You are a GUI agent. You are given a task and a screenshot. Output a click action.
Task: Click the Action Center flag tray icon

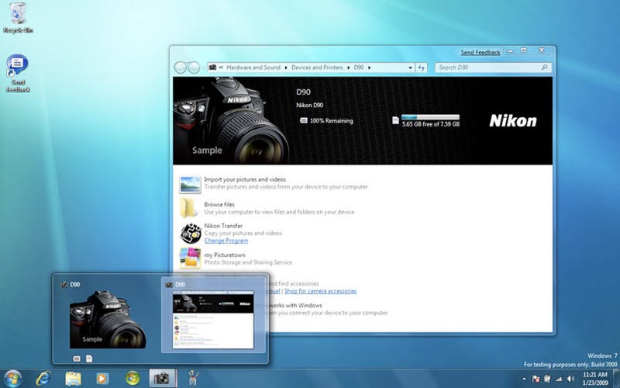tap(536, 379)
